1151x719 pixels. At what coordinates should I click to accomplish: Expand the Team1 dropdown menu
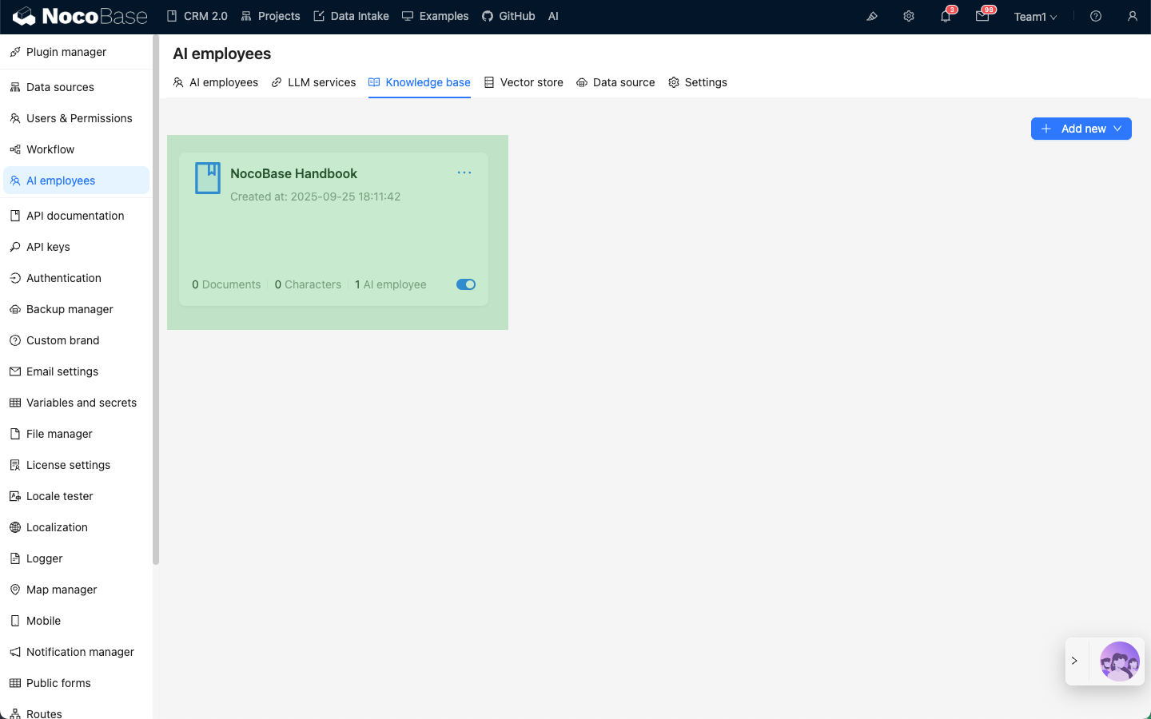click(x=1035, y=17)
